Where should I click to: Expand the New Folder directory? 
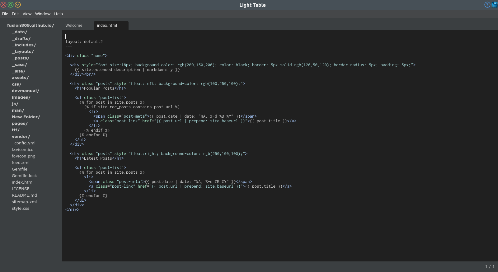point(26,117)
